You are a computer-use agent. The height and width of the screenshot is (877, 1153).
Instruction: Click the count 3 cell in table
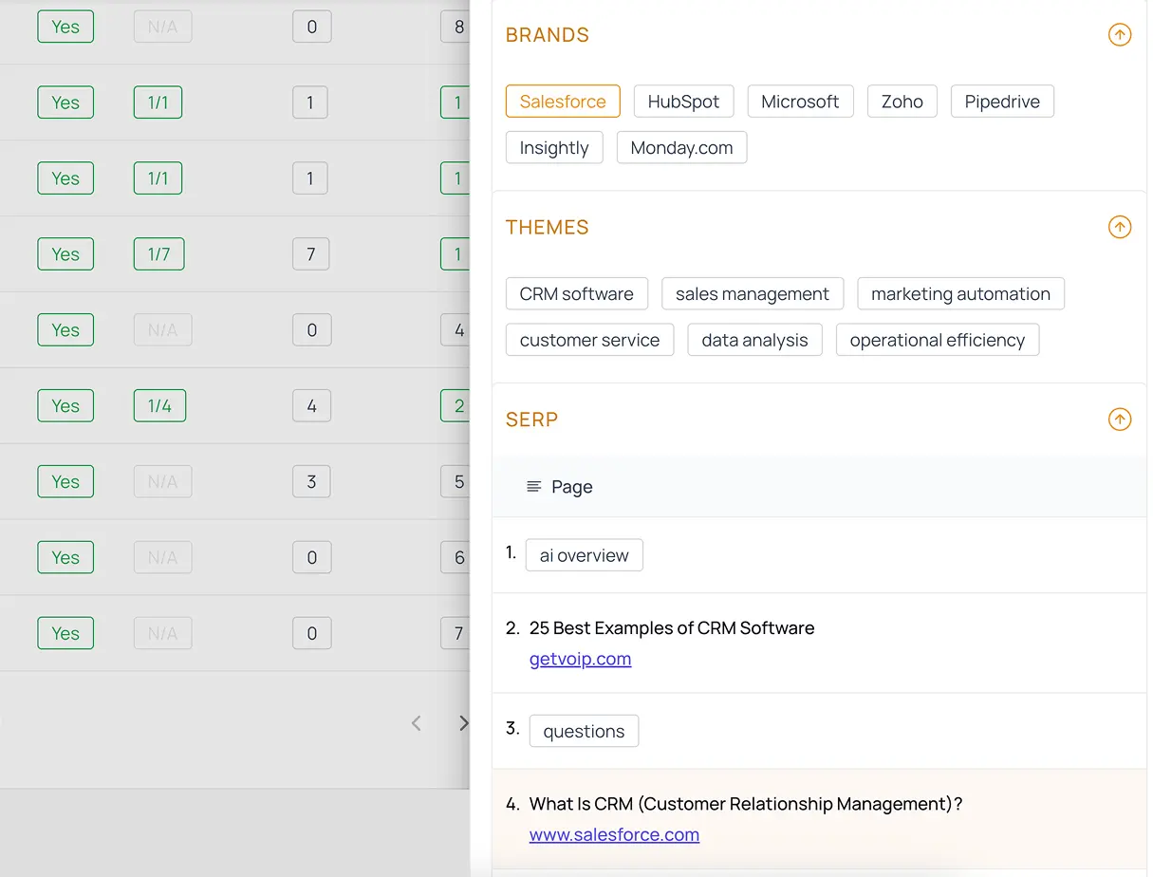pyautogui.click(x=311, y=482)
